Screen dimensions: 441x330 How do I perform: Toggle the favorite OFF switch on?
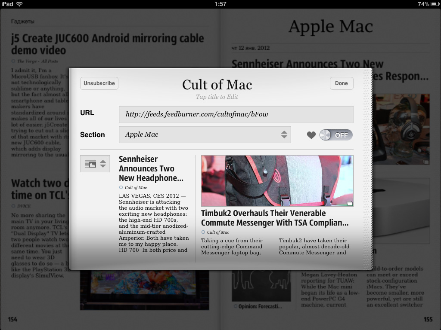336,135
